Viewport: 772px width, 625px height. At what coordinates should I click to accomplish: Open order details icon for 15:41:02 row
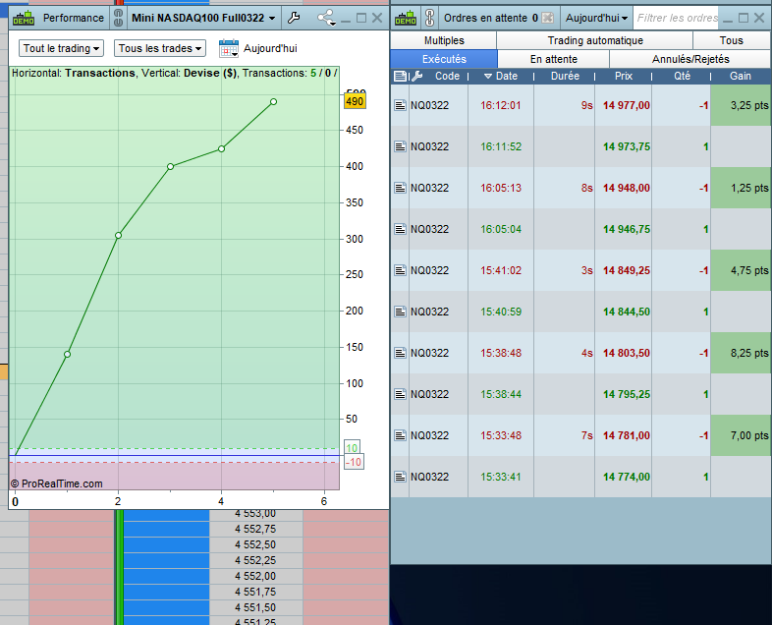pos(401,270)
